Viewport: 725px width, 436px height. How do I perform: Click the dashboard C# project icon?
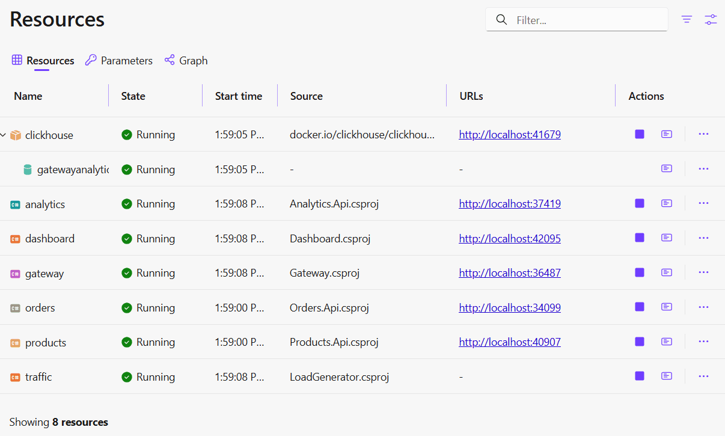tap(16, 239)
